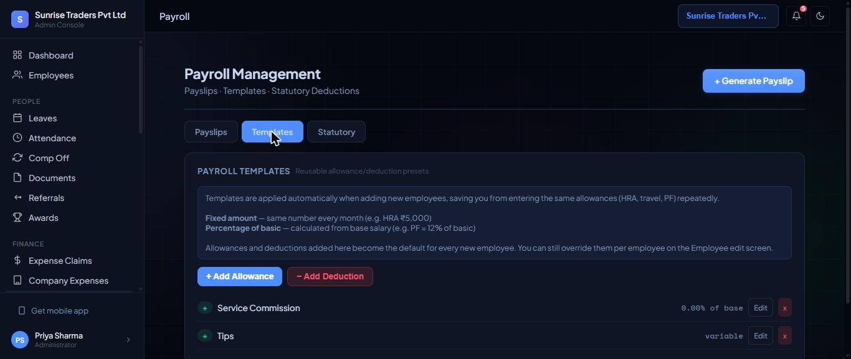Click the Awards trophy icon
The image size is (851, 359).
coord(17,218)
